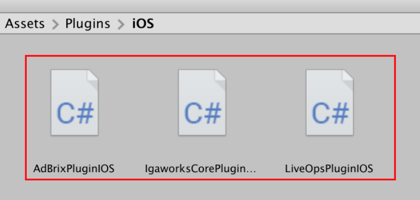Click the blue C# glyph above LiveOpsPluginIOS

pyautogui.click(x=330, y=113)
